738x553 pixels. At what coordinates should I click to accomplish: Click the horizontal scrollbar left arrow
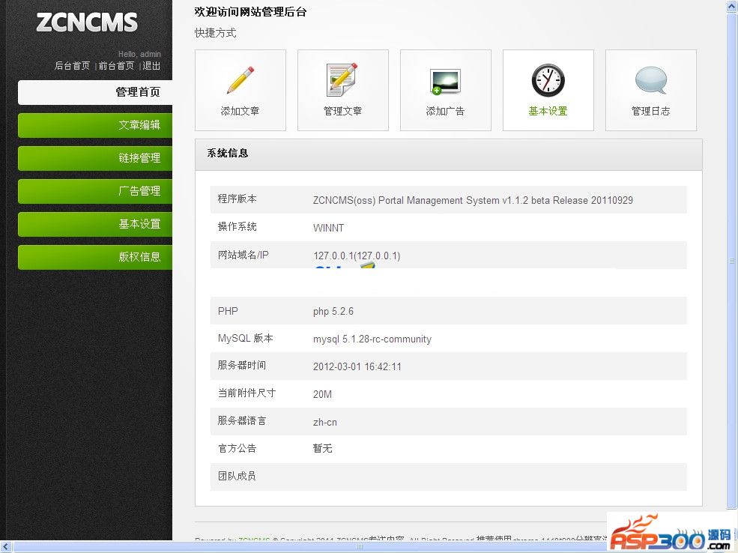pyautogui.click(x=5, y=546)
